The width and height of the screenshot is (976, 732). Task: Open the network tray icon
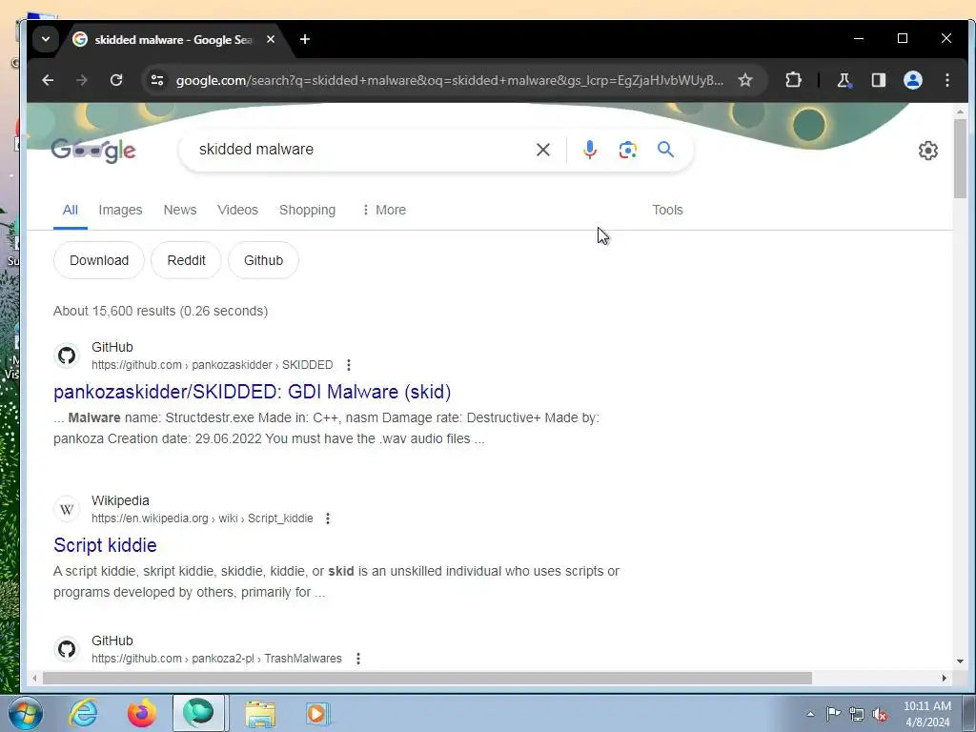point(857,715)
